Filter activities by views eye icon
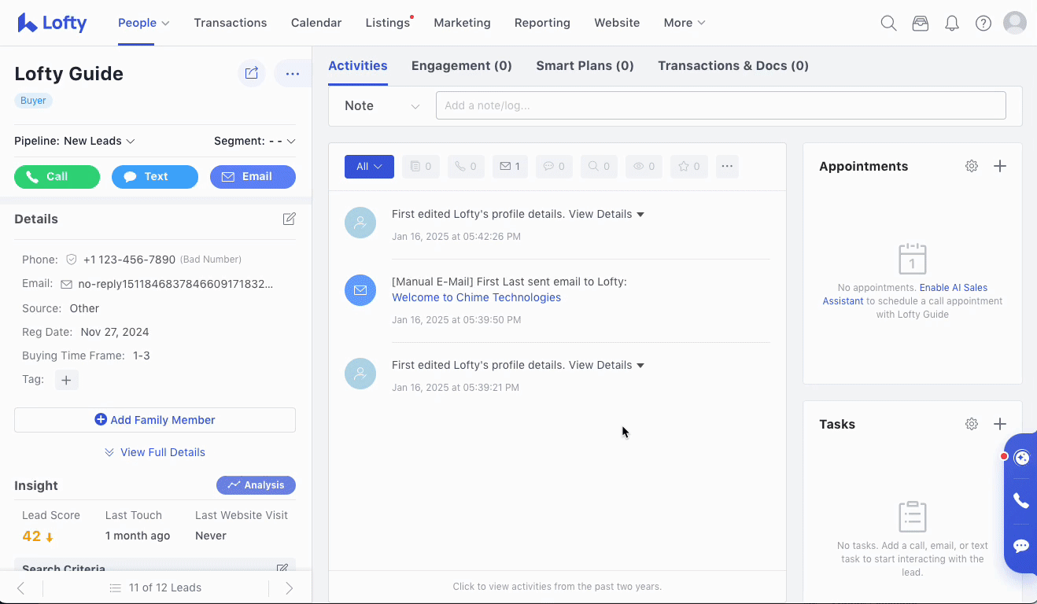 tap(644, 167)
